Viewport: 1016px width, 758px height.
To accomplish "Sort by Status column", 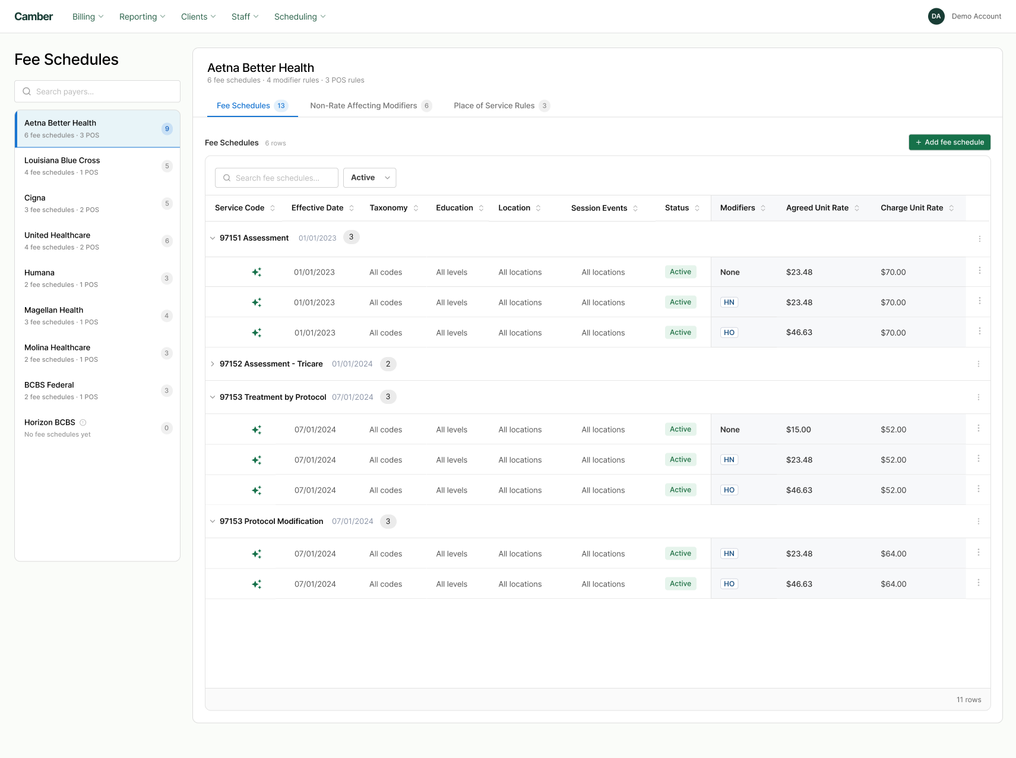I will click(x=697, y=208).
